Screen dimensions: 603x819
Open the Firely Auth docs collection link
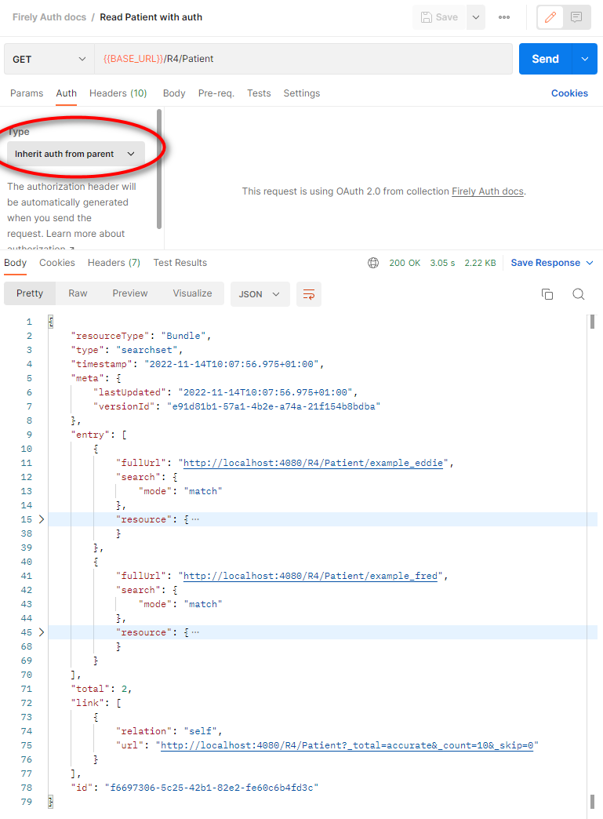(488, 191)
